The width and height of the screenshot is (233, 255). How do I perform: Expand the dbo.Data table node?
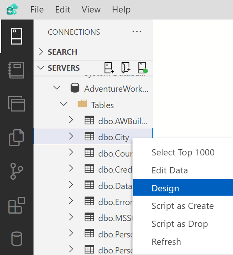point(71,185)
